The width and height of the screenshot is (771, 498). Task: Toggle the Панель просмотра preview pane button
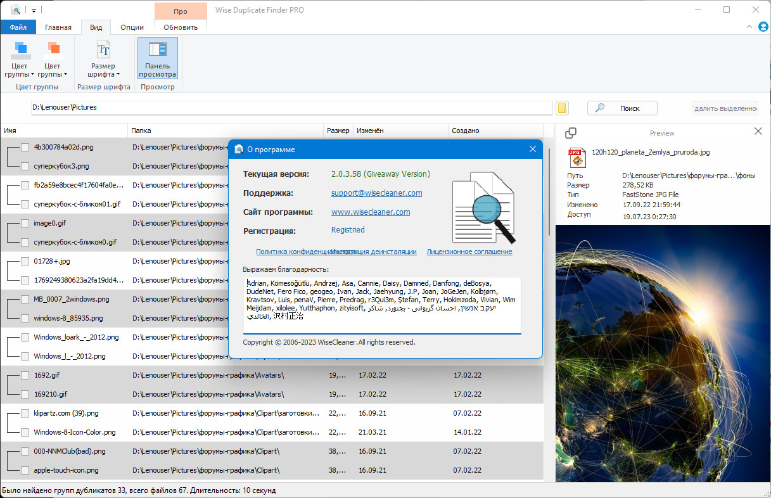pyautogui.click(x=157, y=58)
